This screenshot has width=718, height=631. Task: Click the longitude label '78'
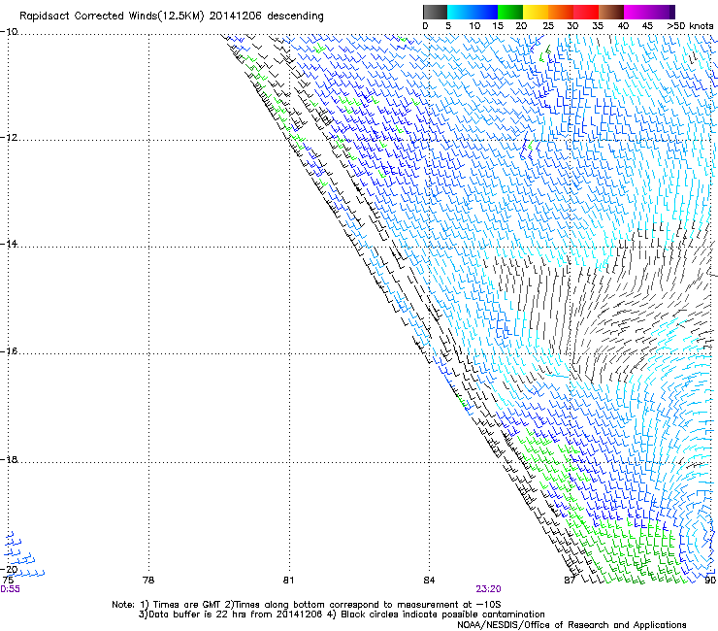coord(148,581)
